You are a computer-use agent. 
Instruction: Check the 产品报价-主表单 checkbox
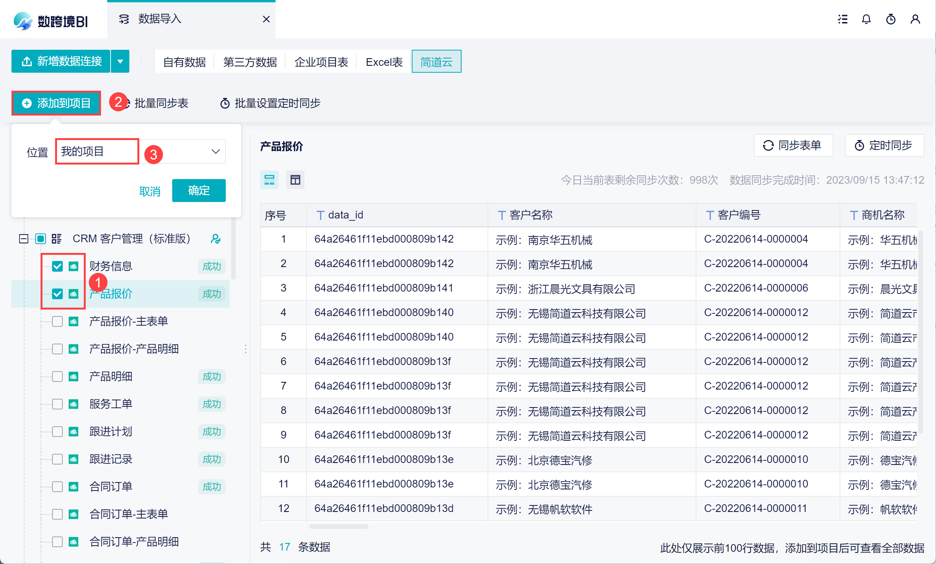click(57, 321)
